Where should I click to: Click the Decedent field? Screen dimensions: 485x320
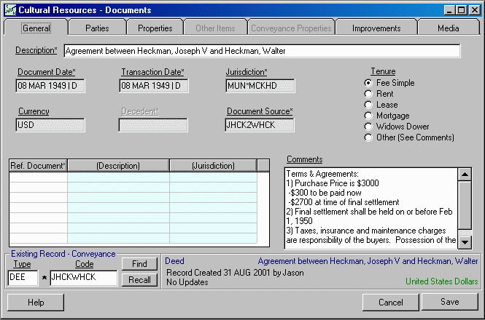click(153, 125)
